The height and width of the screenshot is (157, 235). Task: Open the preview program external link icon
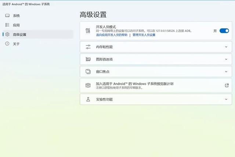227,85
